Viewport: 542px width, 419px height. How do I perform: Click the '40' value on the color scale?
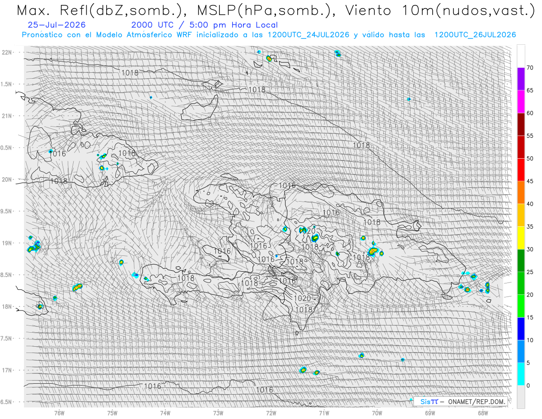pyautogui.click(x=530, y=204)
